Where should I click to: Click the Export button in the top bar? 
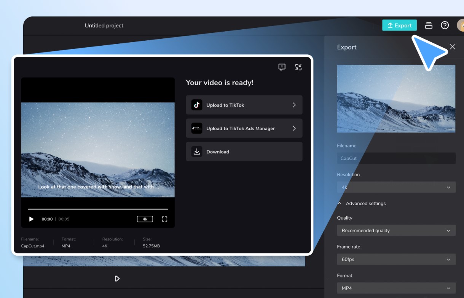click(x=399, y=25)
